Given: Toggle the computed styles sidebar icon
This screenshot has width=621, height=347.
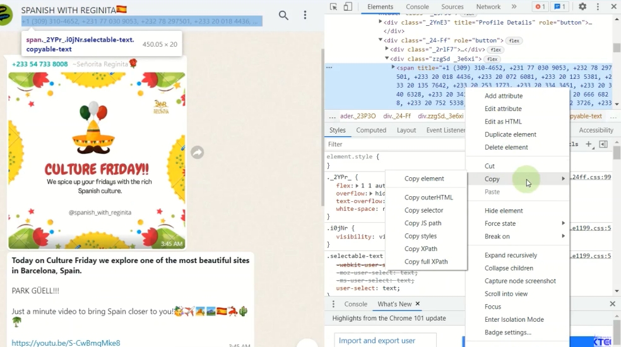Looking at the screenshot, I should pyautogui.click(x=603, y=144).
